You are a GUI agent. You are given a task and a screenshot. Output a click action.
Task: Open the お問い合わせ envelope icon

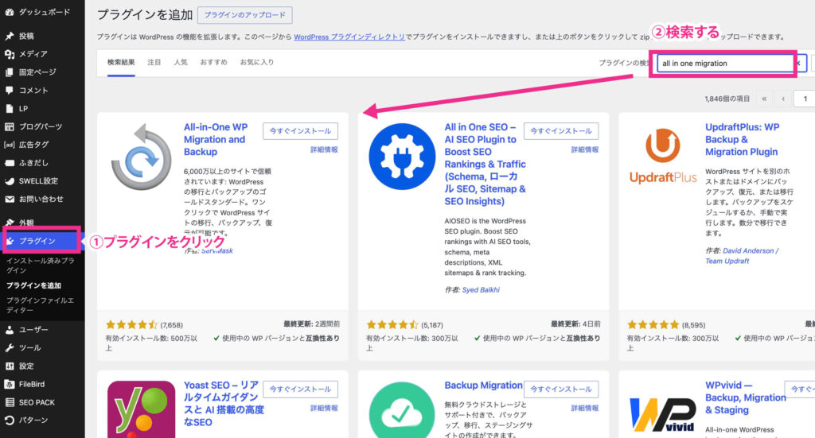coord(10,200)
